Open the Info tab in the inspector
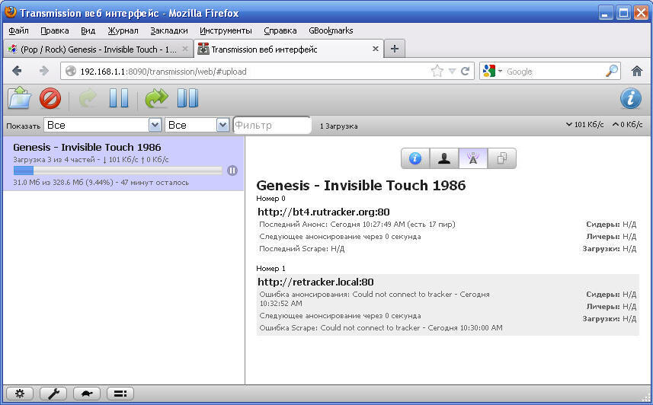 tap(415, 158)
